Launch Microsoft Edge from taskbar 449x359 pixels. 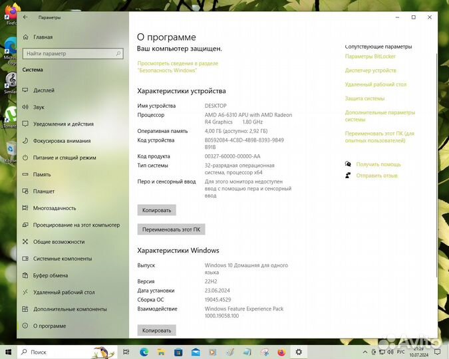[144, 352]
